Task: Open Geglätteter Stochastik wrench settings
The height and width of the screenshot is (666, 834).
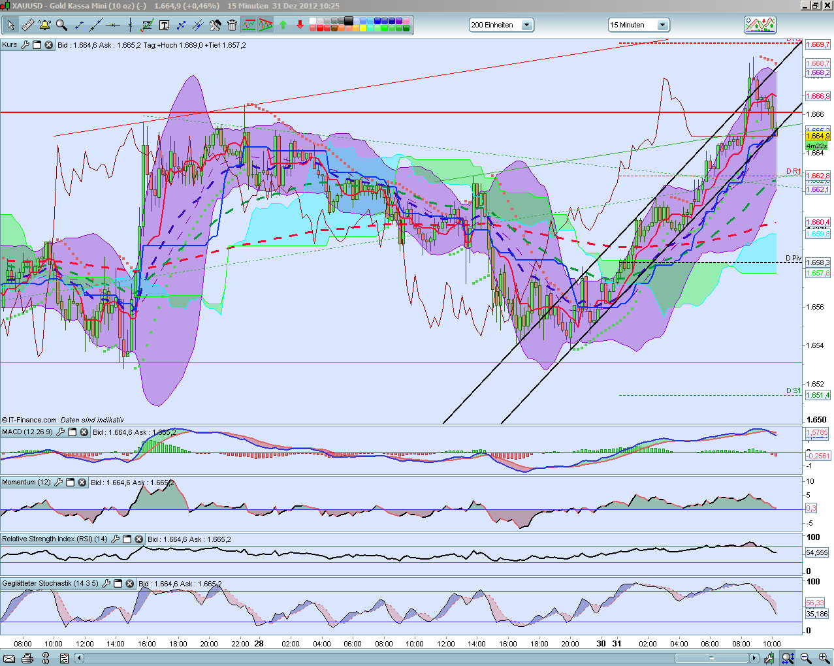Action: point(106,583)
